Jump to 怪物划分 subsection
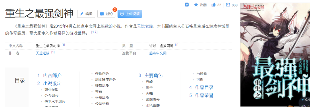Viewport: 310px width, 107px height. 102,74
